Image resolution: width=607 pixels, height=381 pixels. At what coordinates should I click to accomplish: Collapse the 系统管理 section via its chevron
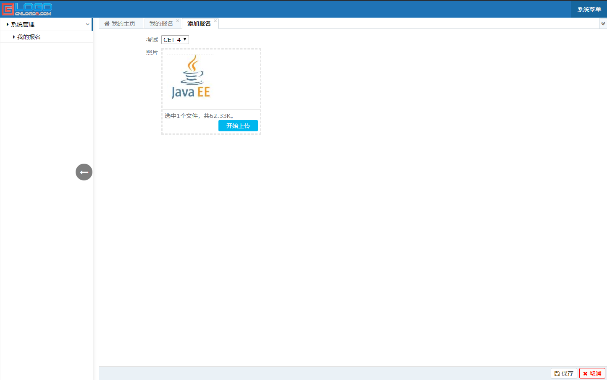87,24
